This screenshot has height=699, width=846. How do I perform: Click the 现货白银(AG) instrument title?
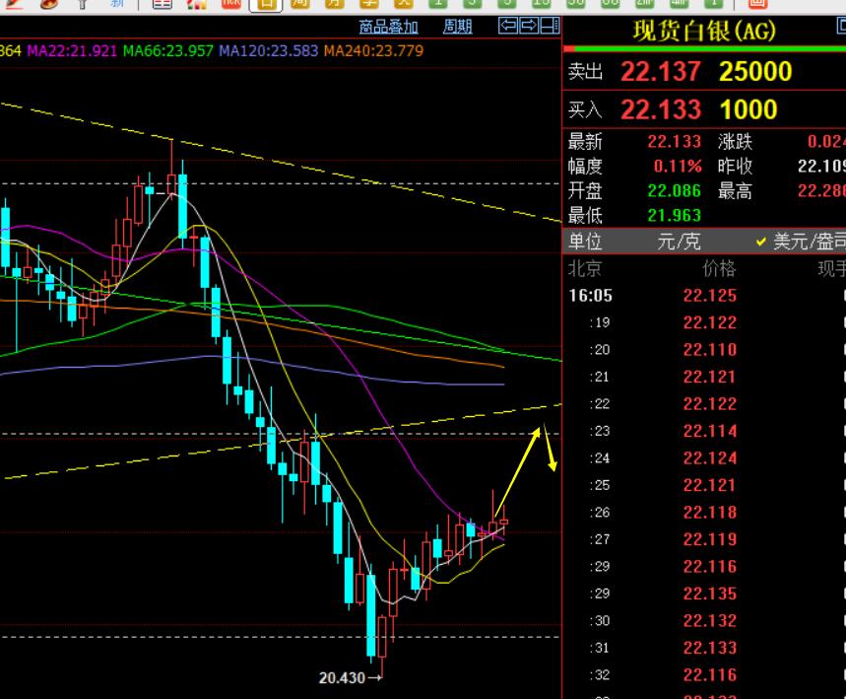tap(704, 31)
